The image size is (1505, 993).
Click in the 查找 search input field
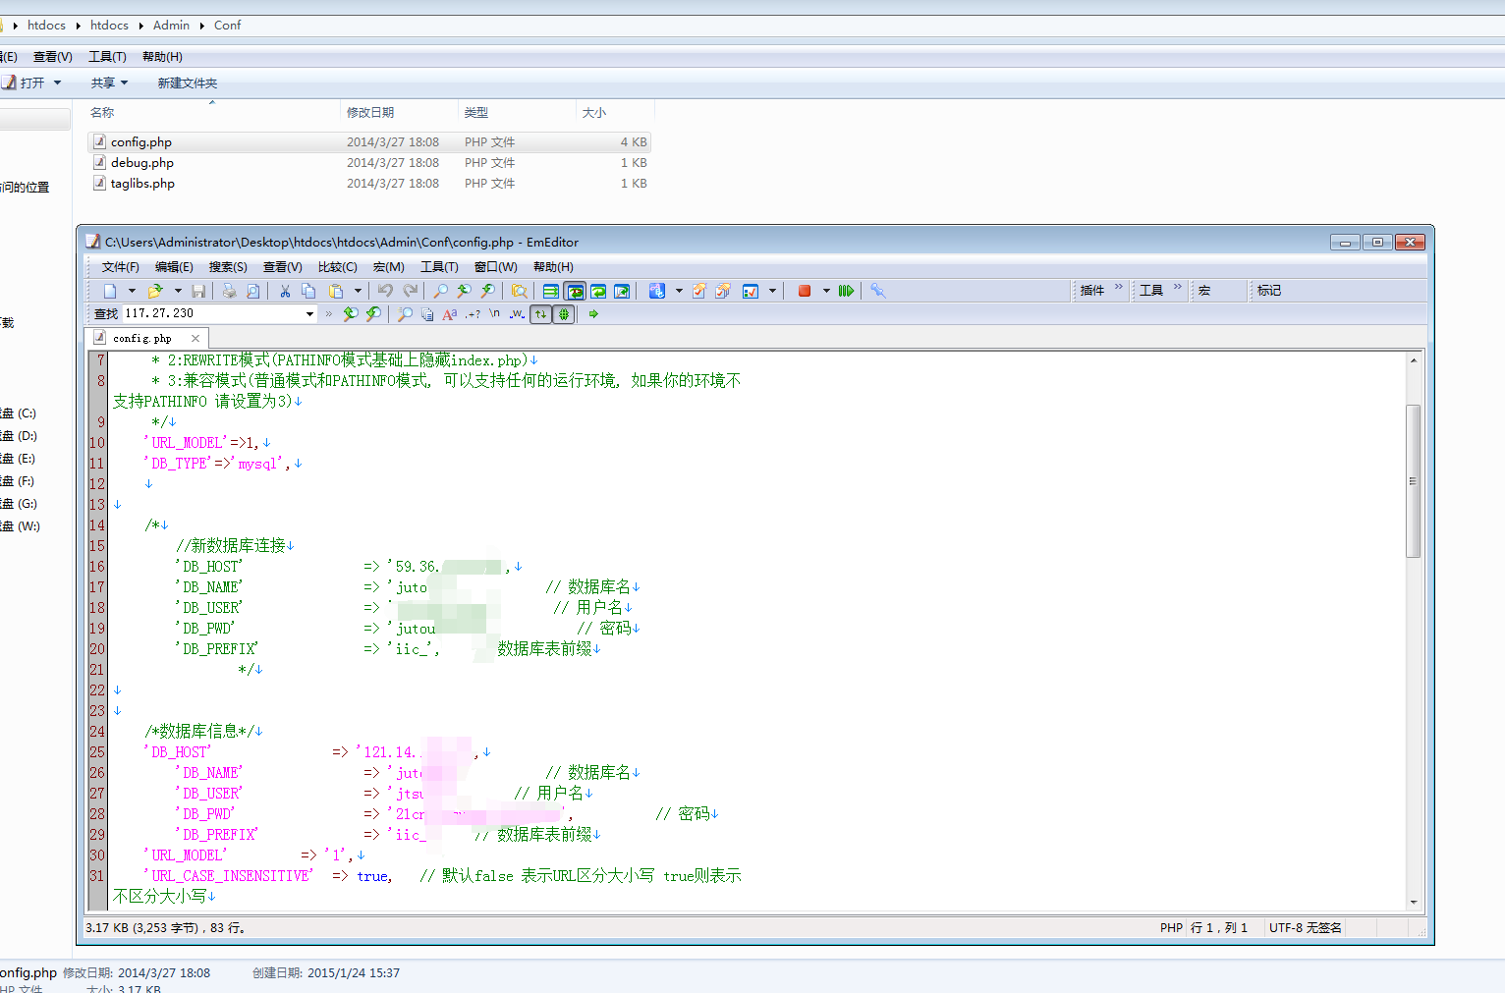pos(212,314)
